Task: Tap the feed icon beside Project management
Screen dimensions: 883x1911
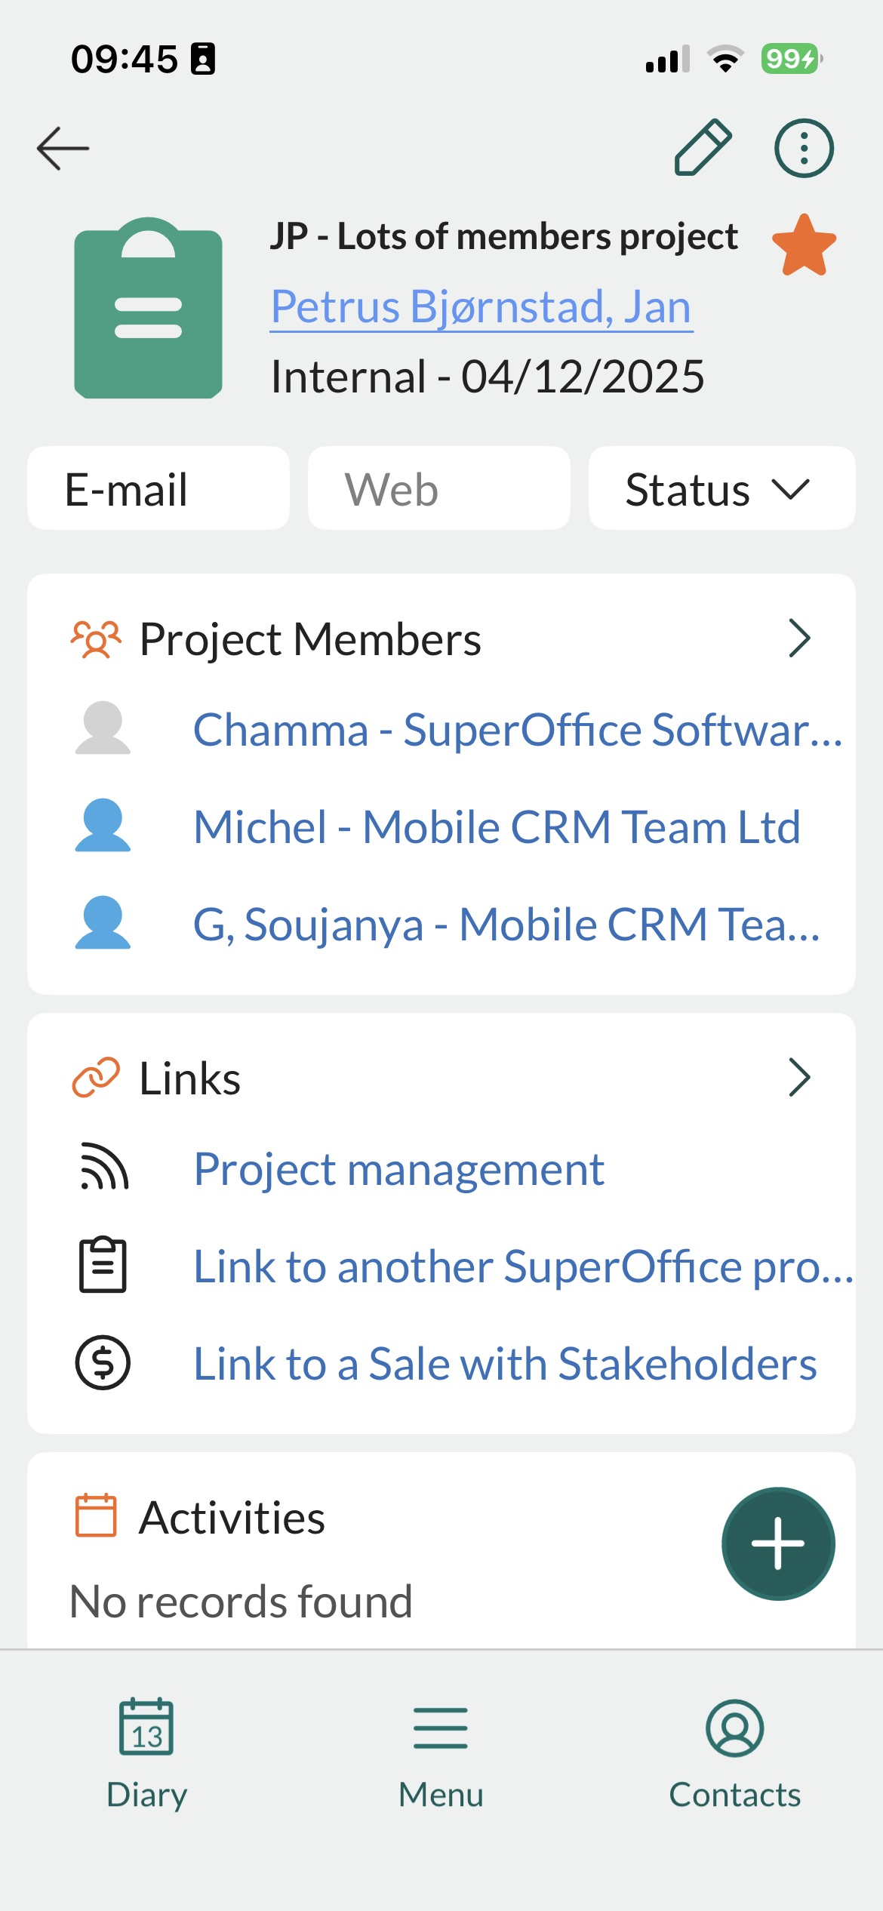Action: 104,1168
